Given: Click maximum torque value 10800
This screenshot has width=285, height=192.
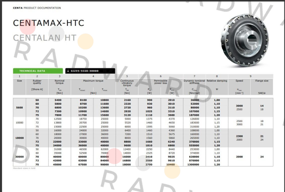Looking at the screenshot, I should (104, 100).
